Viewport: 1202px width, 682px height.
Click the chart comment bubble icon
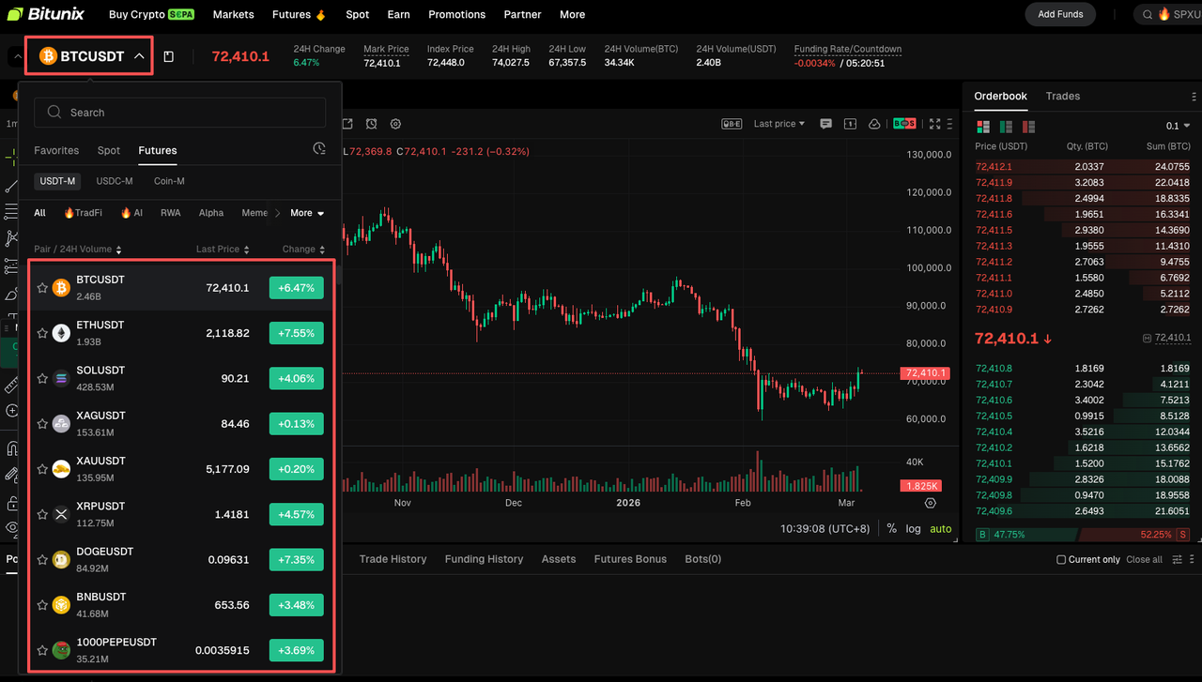826,124
